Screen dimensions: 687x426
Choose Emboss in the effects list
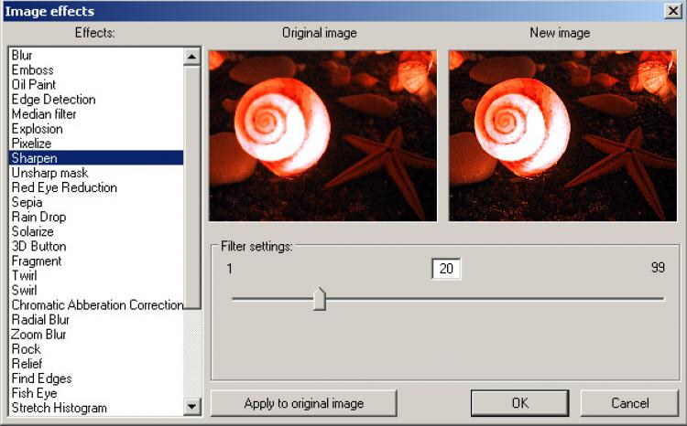click(x=32, y=70)
